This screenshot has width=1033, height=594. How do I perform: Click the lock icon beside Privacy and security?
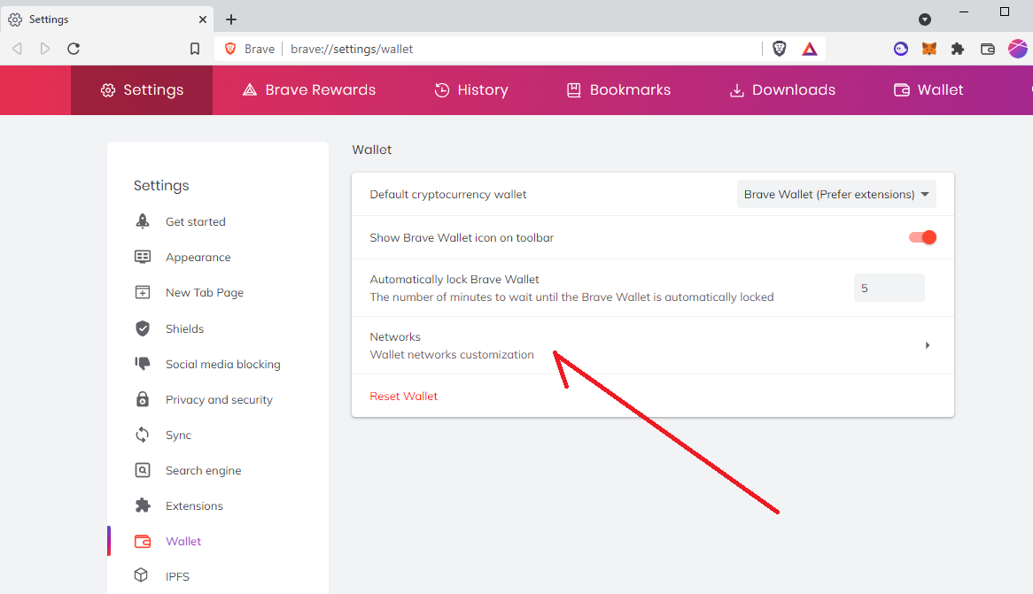coord(143,399)
